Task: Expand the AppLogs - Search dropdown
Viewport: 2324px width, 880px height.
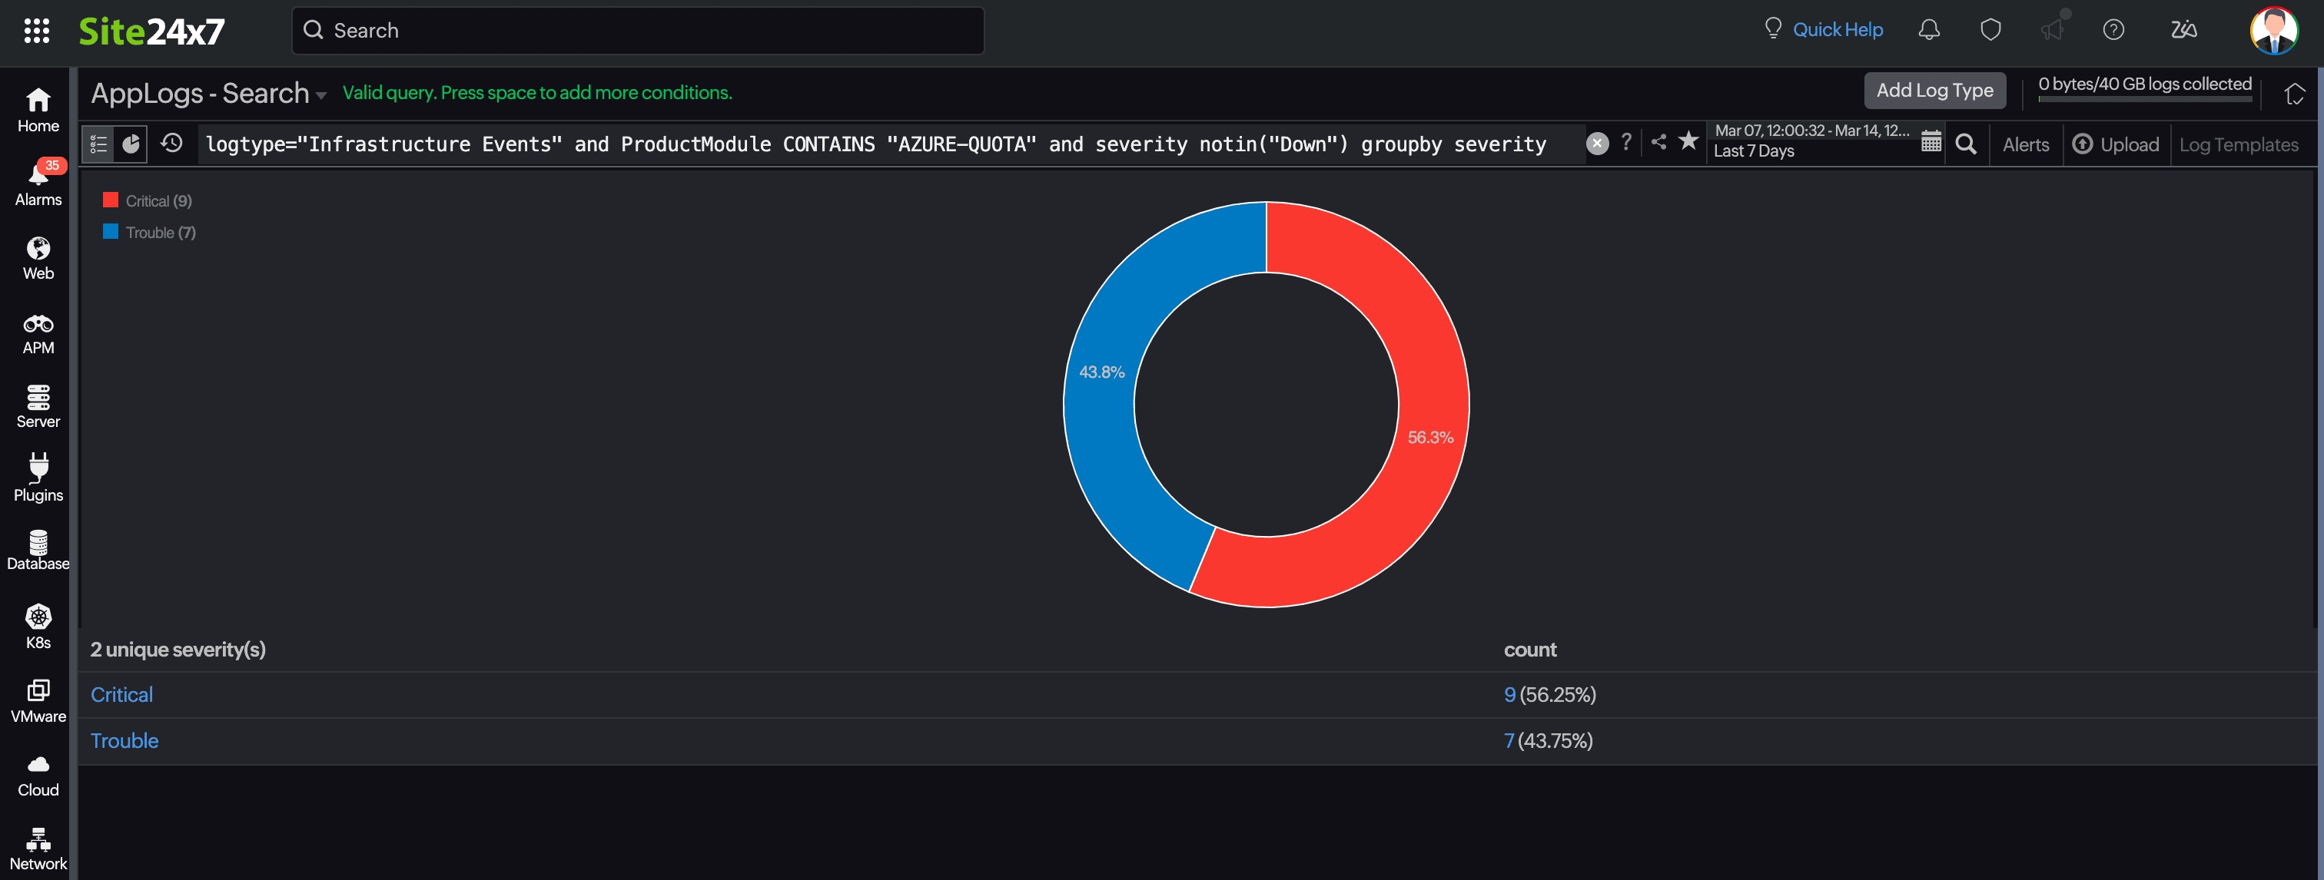Action: tap(322, 94)
